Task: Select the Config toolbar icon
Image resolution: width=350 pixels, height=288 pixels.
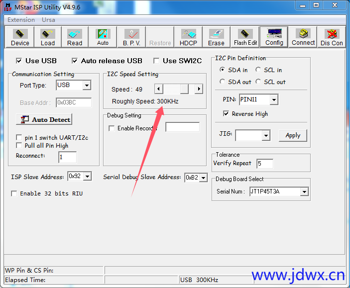Action: tap(274, 37)
